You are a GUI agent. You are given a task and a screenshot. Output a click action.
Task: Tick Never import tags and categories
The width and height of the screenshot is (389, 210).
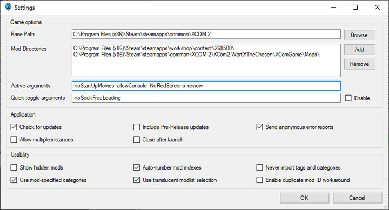pos(259,167)
